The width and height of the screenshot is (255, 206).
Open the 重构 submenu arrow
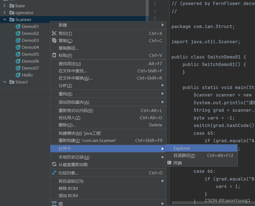point(162,94)
